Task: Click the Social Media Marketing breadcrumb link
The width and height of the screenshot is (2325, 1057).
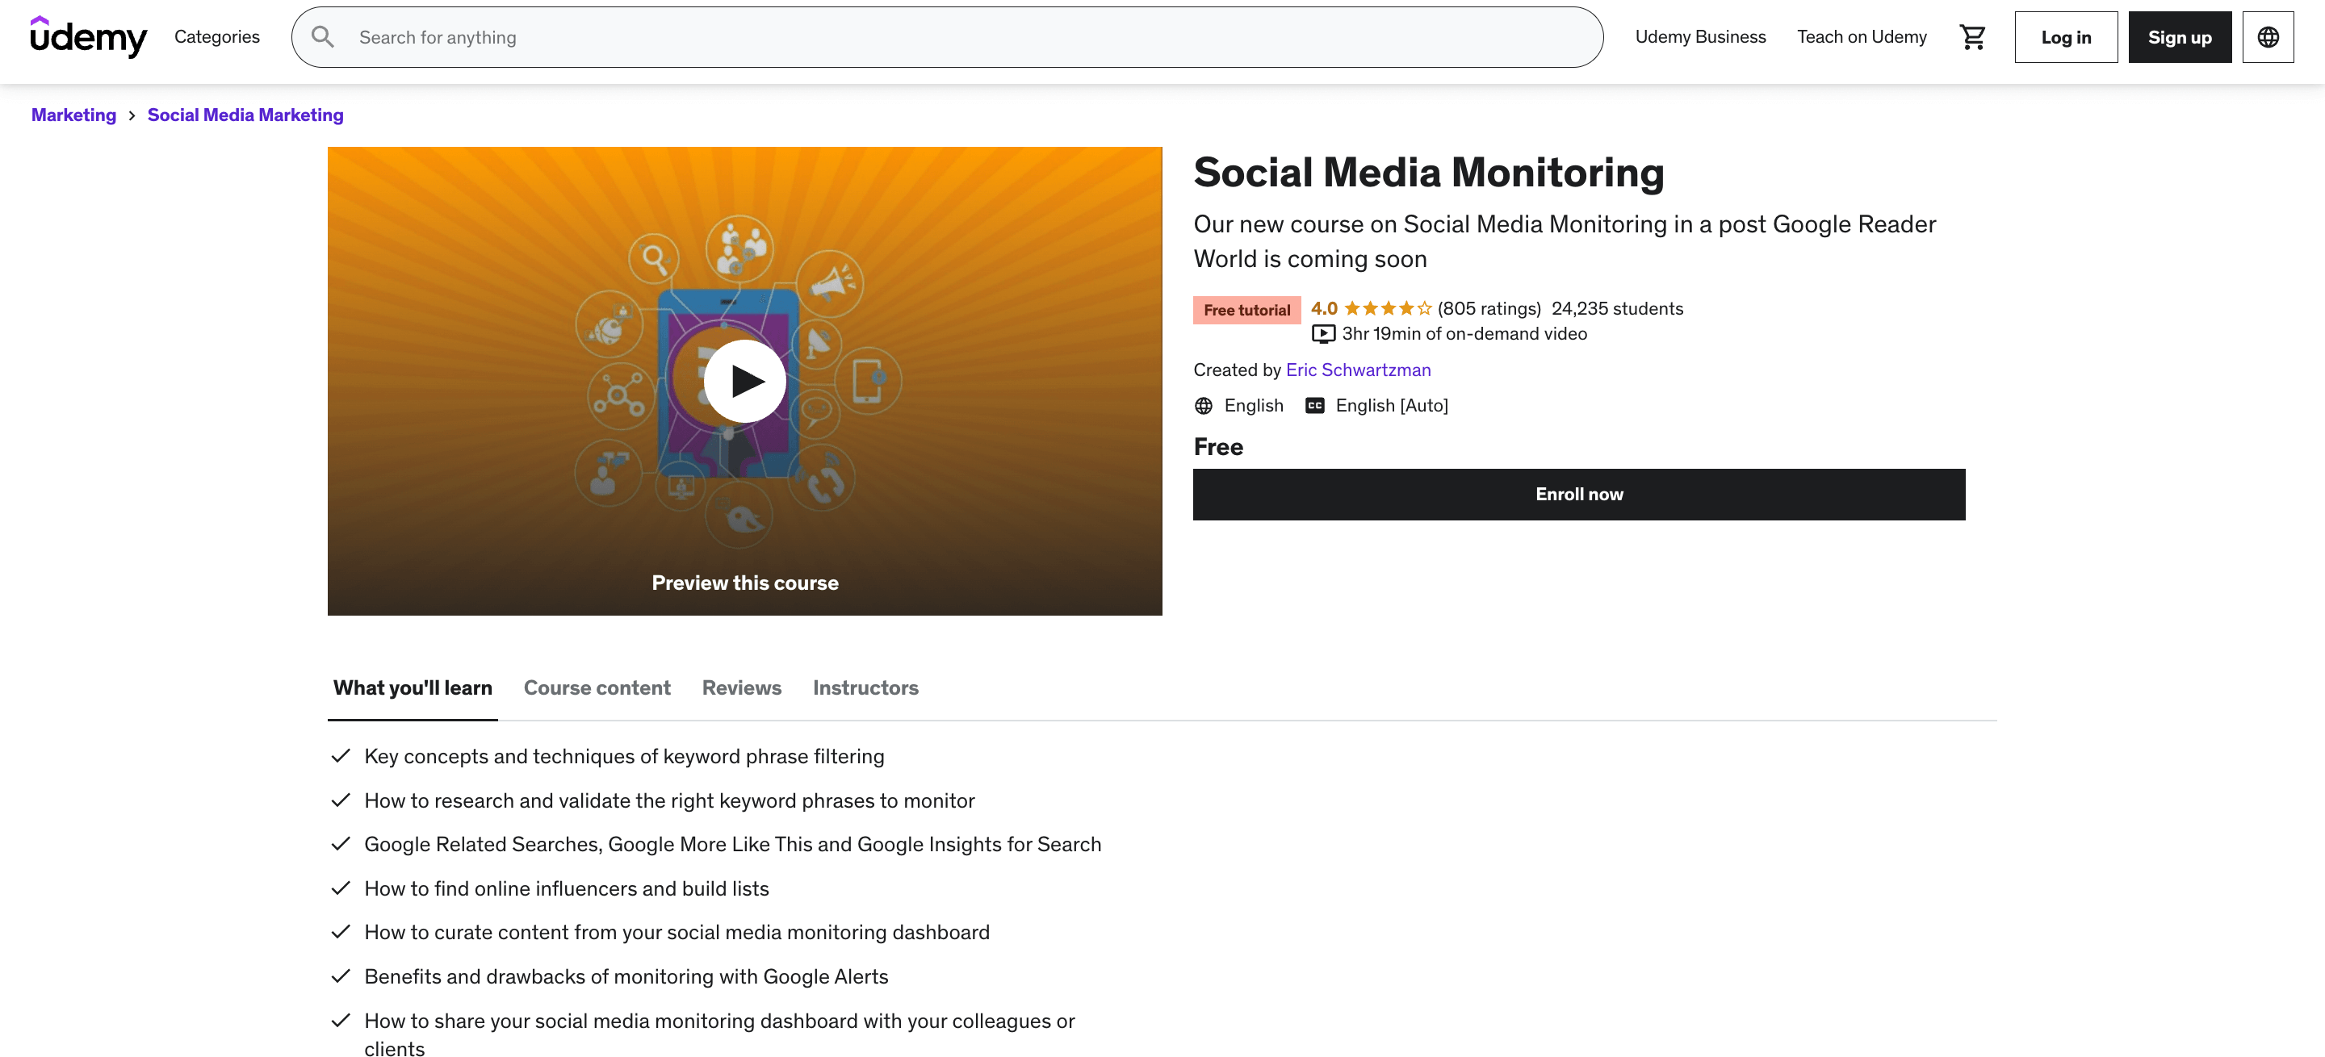Action: [245, 113]
